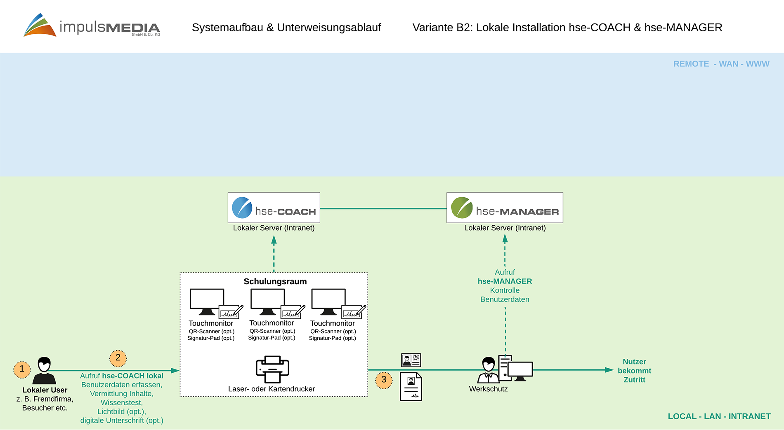The width and height of the screenshot is (784, 430).
Task: Click the 'REMOTE - WAN - WWW' zone label
Action: 721,64
